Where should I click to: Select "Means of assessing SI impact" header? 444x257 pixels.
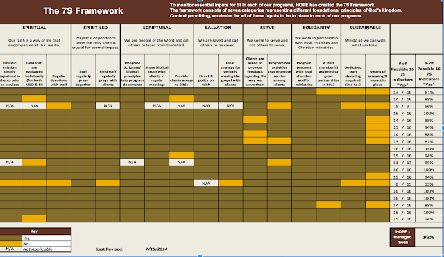pyautogui.click(x=377, y=78)
